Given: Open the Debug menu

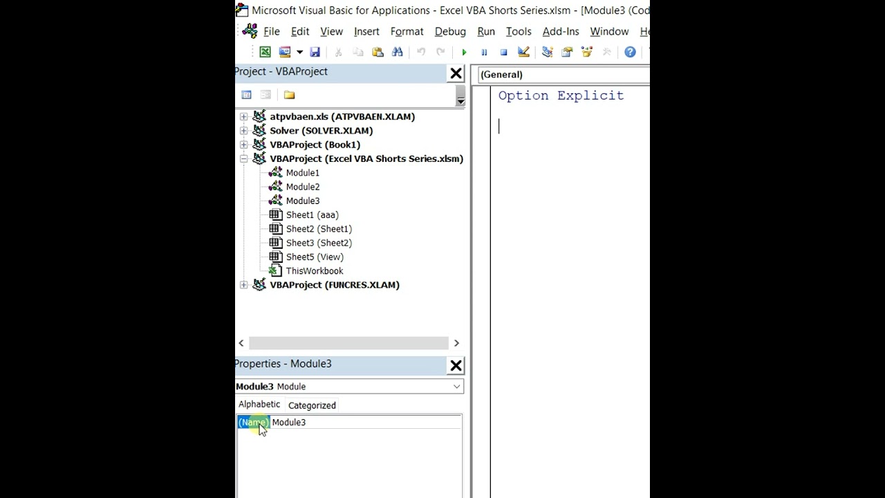Looking at the screenshot, I should pos(450,31).
